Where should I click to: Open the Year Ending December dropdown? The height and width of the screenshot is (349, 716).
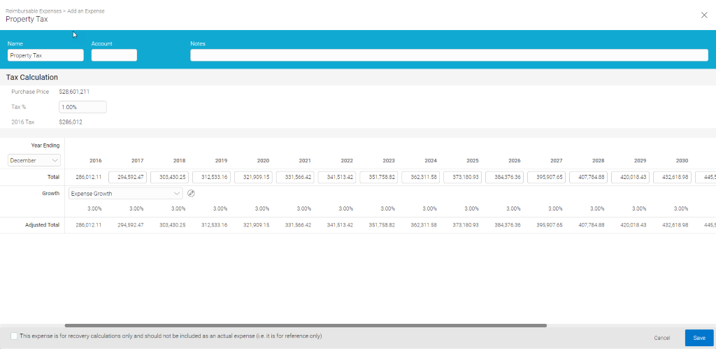tap(34, 160)
